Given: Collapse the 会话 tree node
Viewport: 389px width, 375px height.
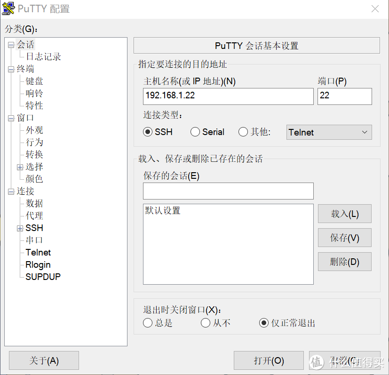Looking at the screenshot, I should 11,45.
